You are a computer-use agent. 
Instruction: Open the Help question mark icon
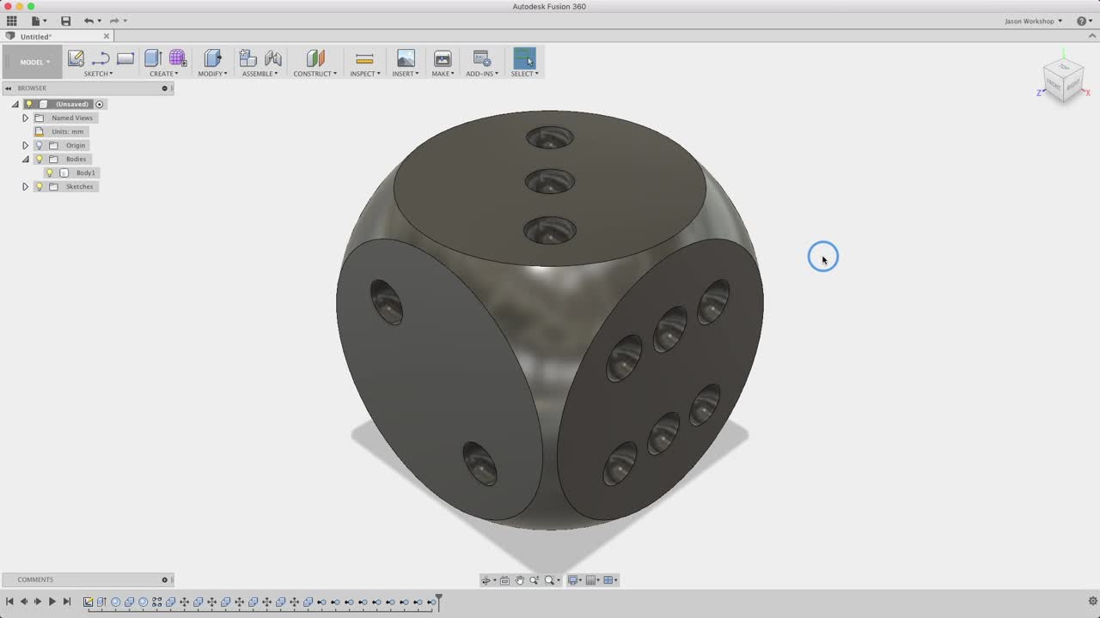click(1082, 21)
